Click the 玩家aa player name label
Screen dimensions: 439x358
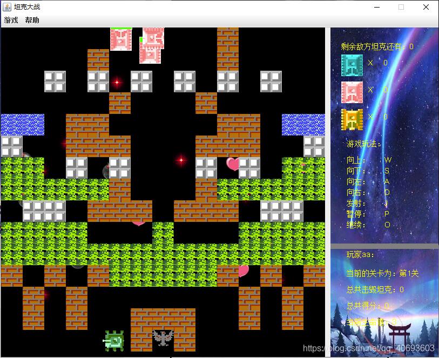(360, 255)
